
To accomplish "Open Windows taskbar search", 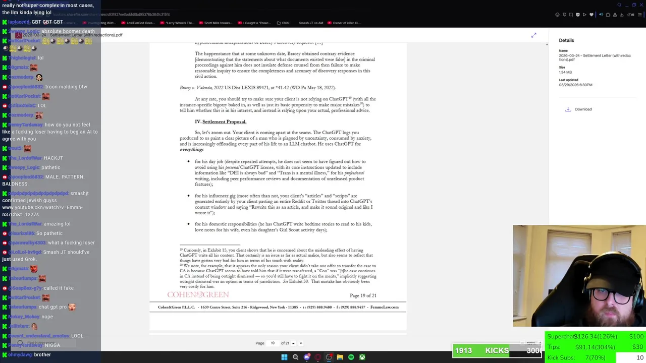I will (x=295, y=357).
